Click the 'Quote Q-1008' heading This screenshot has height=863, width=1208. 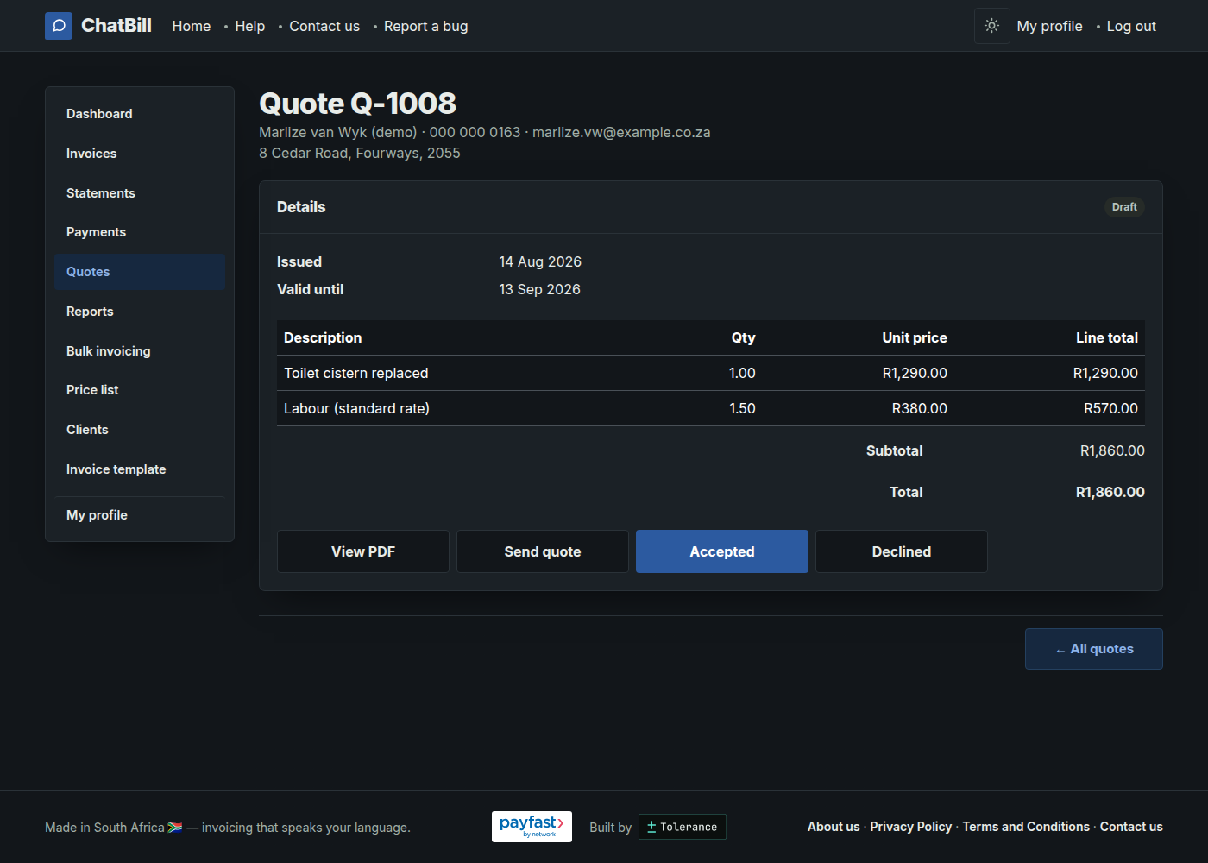[357, 104]
